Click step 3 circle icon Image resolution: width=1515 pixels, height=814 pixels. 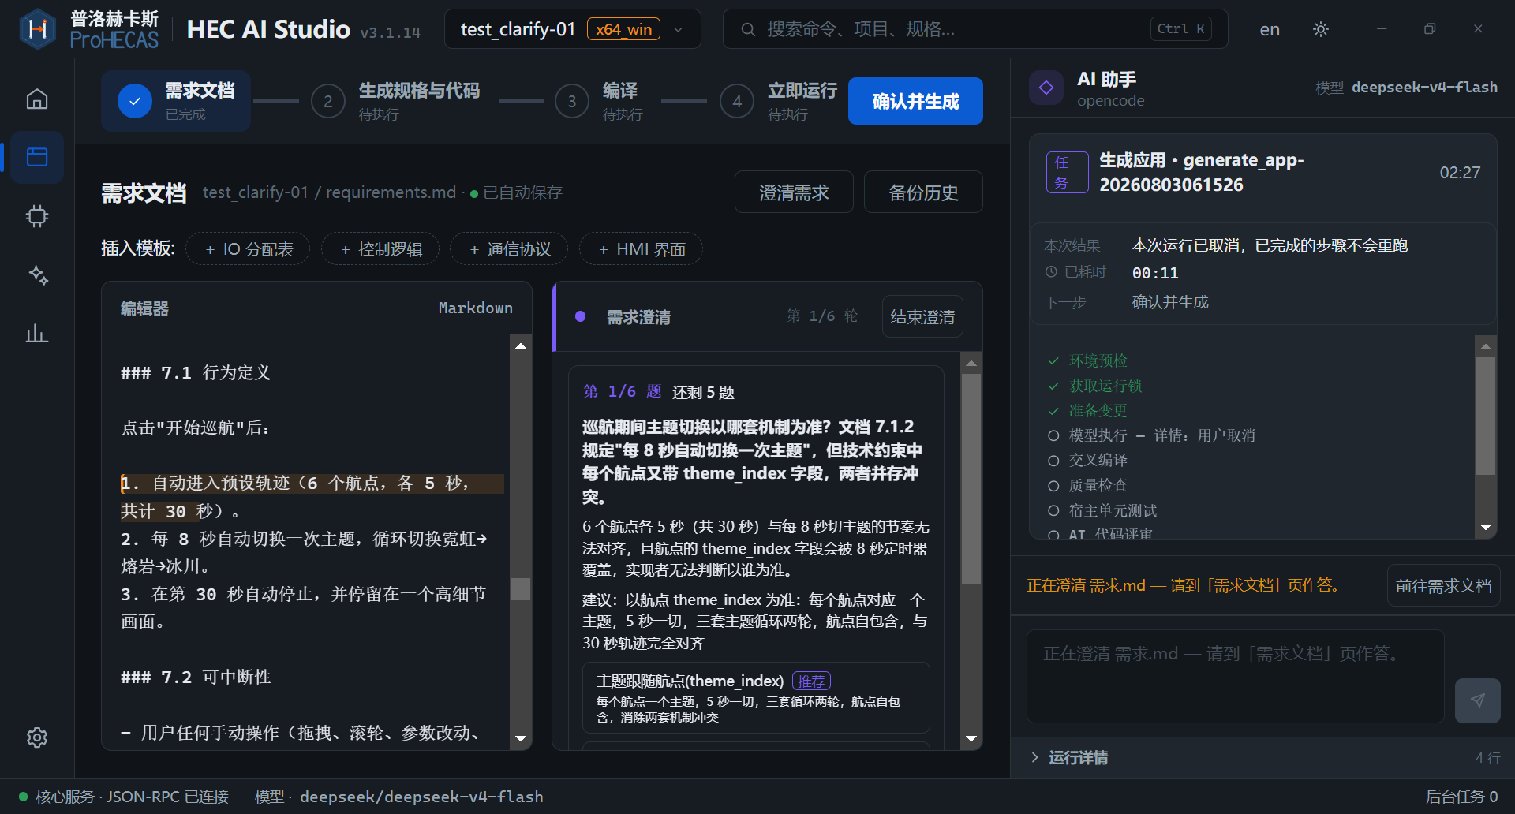pyautogui.click(x=572, y=101)
